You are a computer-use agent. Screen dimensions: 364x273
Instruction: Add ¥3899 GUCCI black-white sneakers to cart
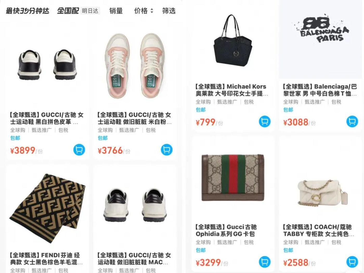tap(79, 150)
